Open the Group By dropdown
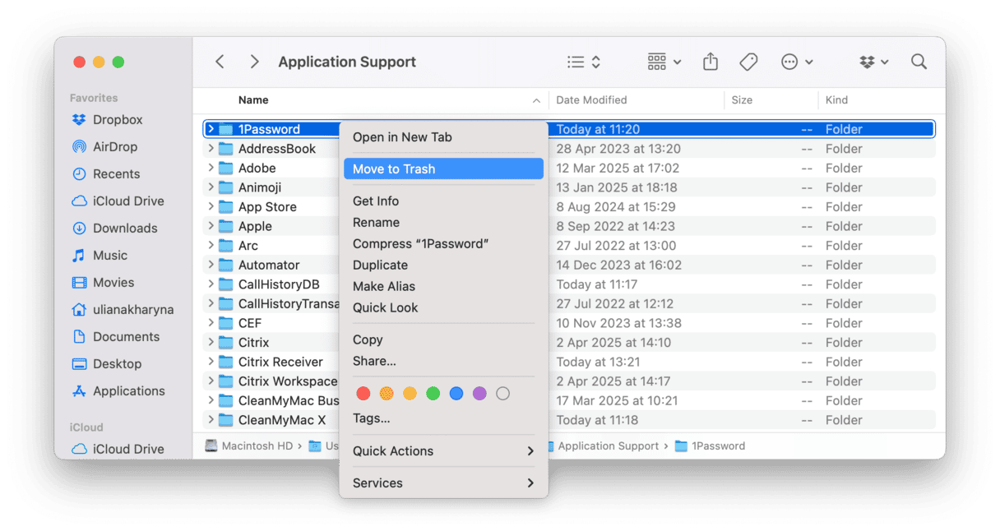The height and width of the screenshot is (531, 1000). (x=664, y=62)
